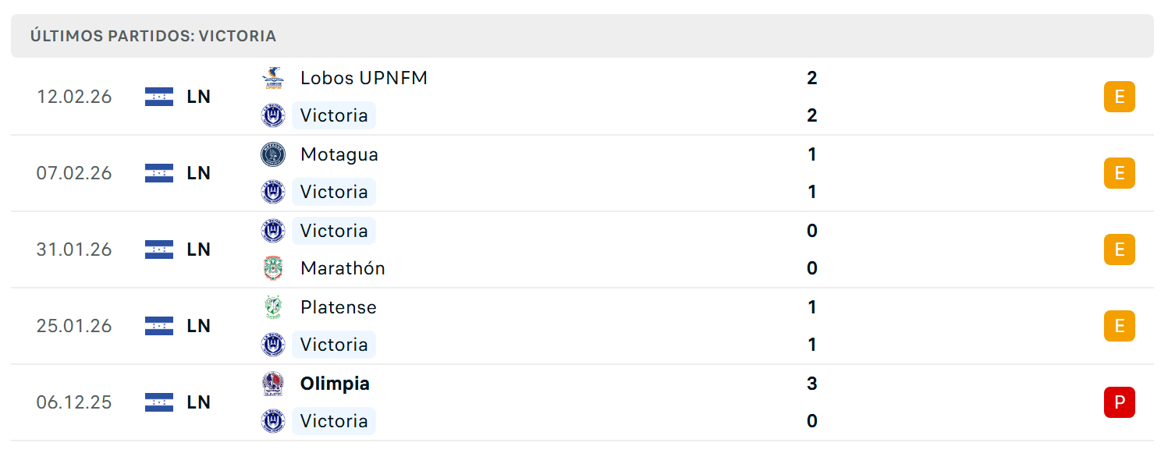Click Victoria crest in the 12.02.26 match

pyautogui.click(x=272, y=115)
